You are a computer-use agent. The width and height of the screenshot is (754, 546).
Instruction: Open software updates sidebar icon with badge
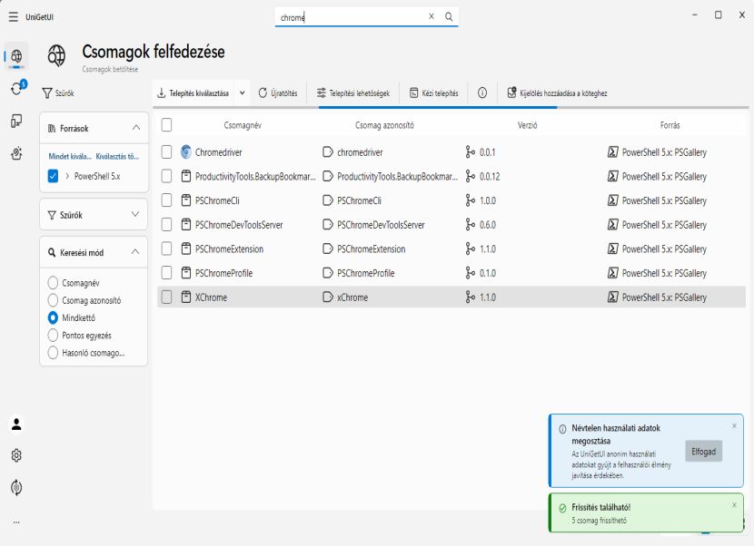17,88
